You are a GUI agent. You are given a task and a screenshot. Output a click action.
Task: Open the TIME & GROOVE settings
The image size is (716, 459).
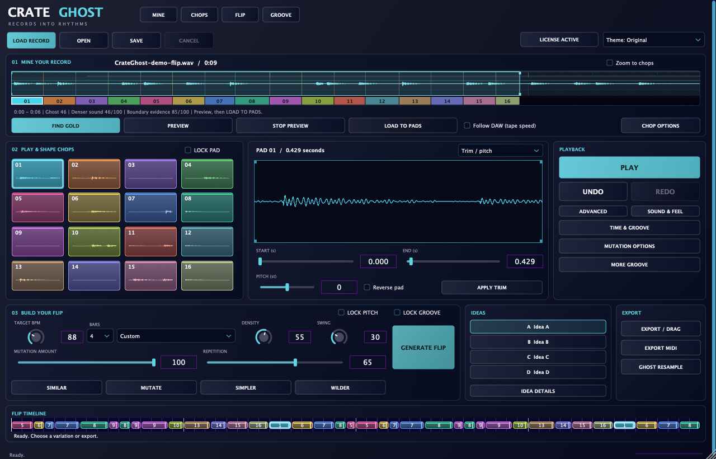pos(629,228)
